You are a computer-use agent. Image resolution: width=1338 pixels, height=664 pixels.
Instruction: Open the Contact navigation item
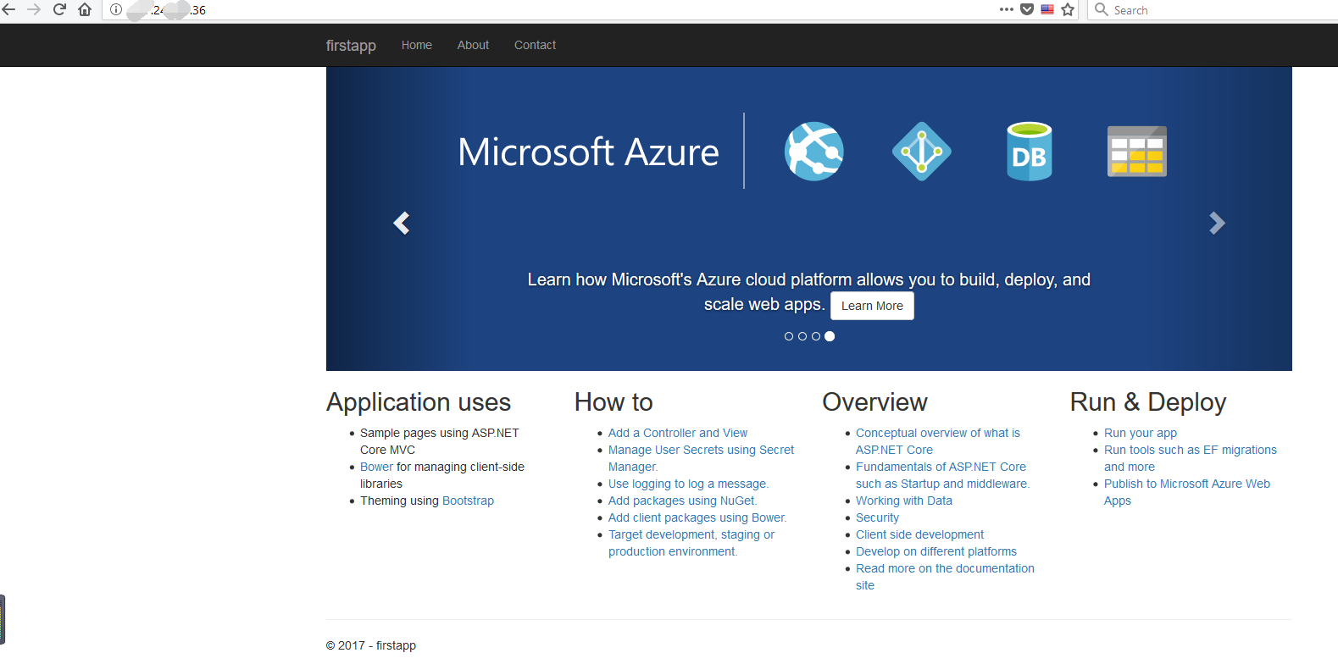pyautogui.click(x=535, y=45)
